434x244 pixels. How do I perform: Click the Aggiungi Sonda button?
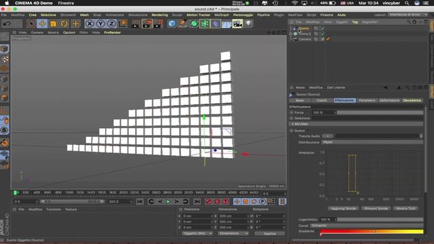(343, 208)
